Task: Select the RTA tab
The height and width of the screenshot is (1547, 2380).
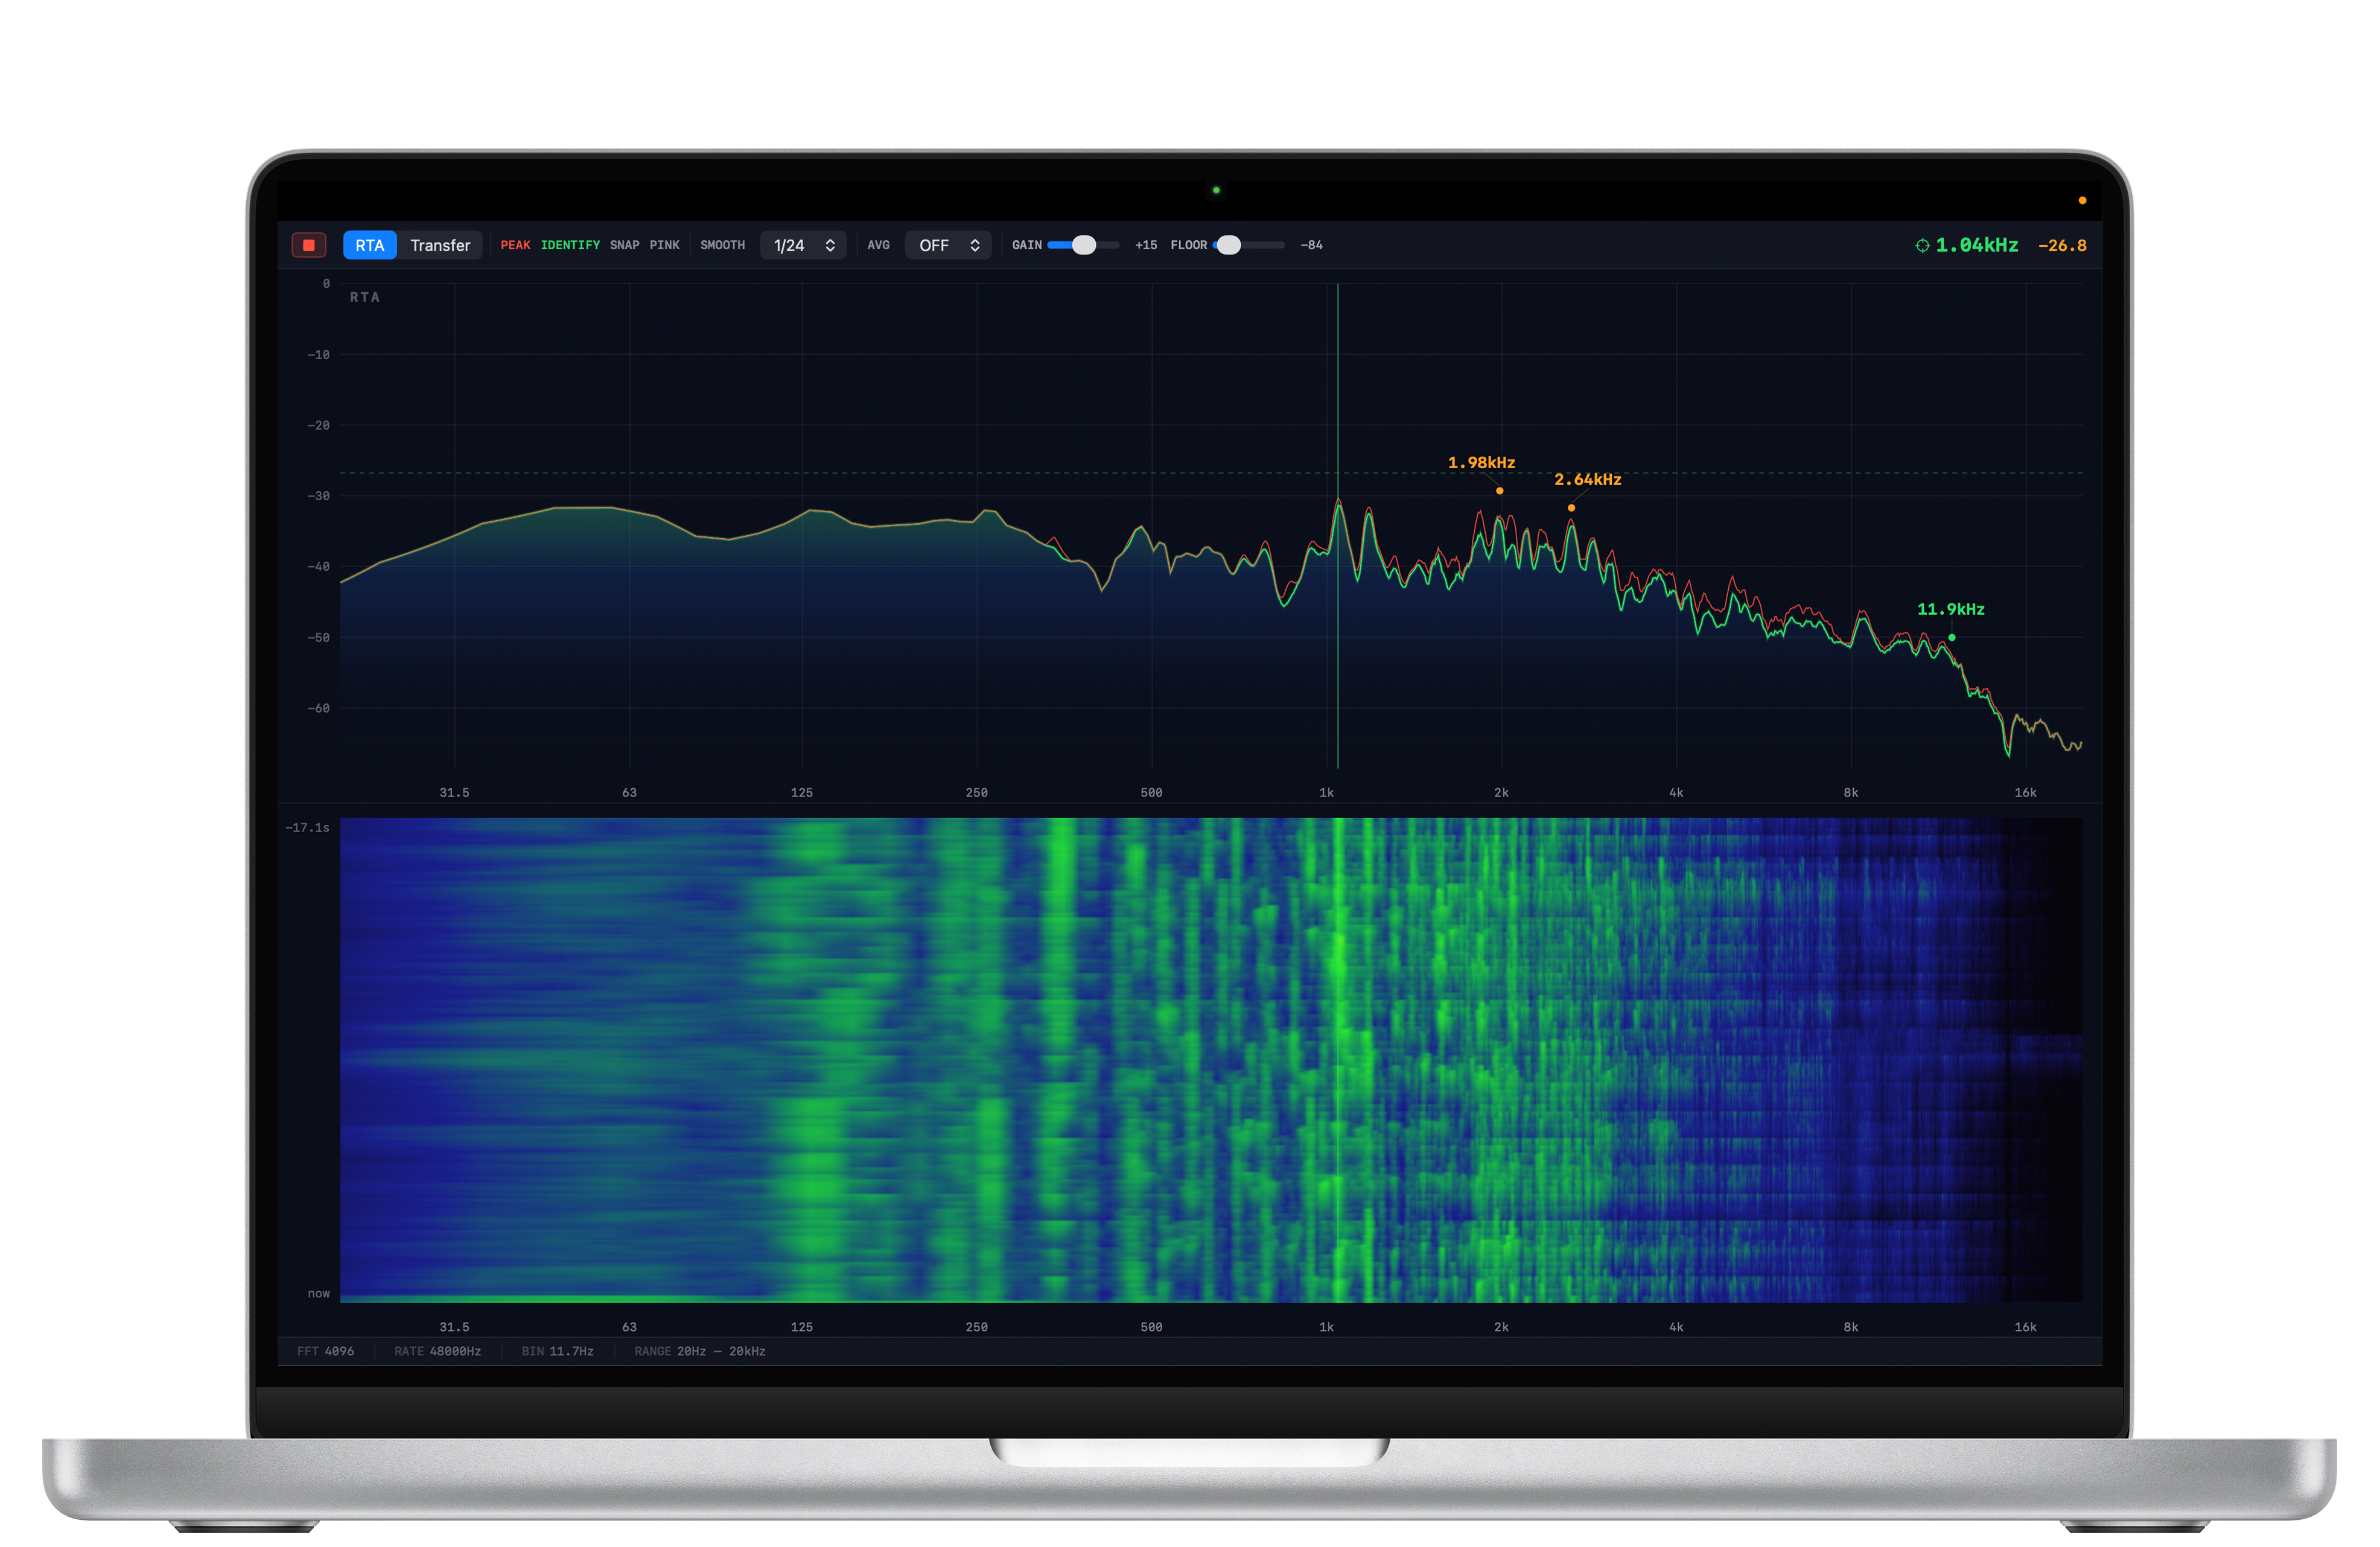Action: pos(369,246)
